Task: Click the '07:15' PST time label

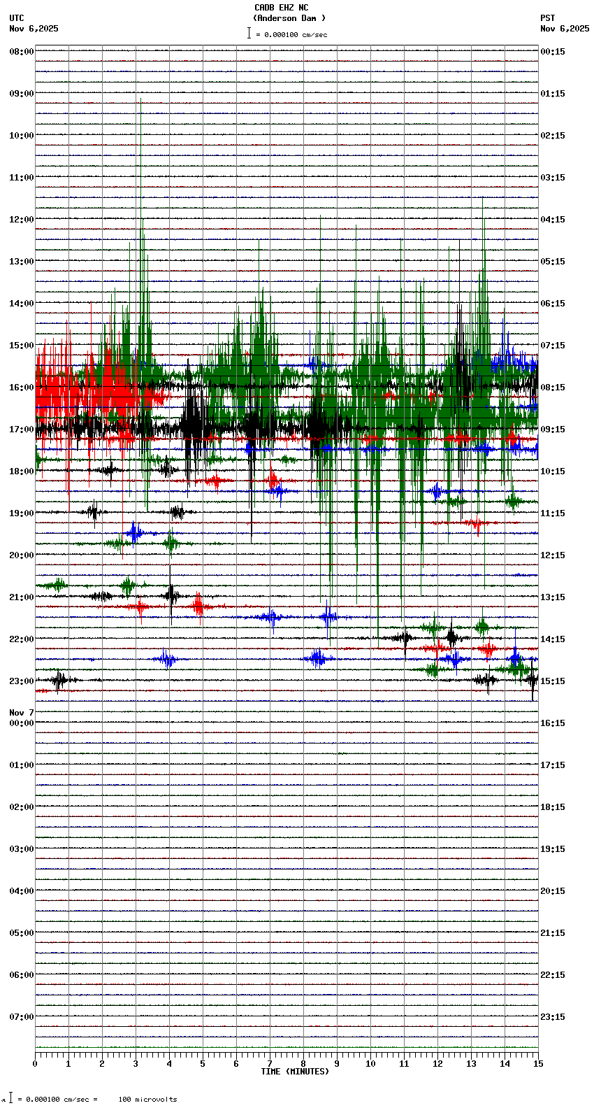Action: click(553, 346)
